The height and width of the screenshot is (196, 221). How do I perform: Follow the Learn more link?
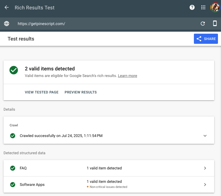[127, 76]
